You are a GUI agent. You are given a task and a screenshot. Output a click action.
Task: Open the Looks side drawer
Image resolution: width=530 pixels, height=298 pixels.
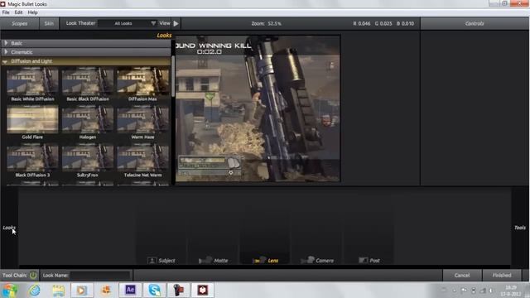pyautogui.click(x=9, y=228)
